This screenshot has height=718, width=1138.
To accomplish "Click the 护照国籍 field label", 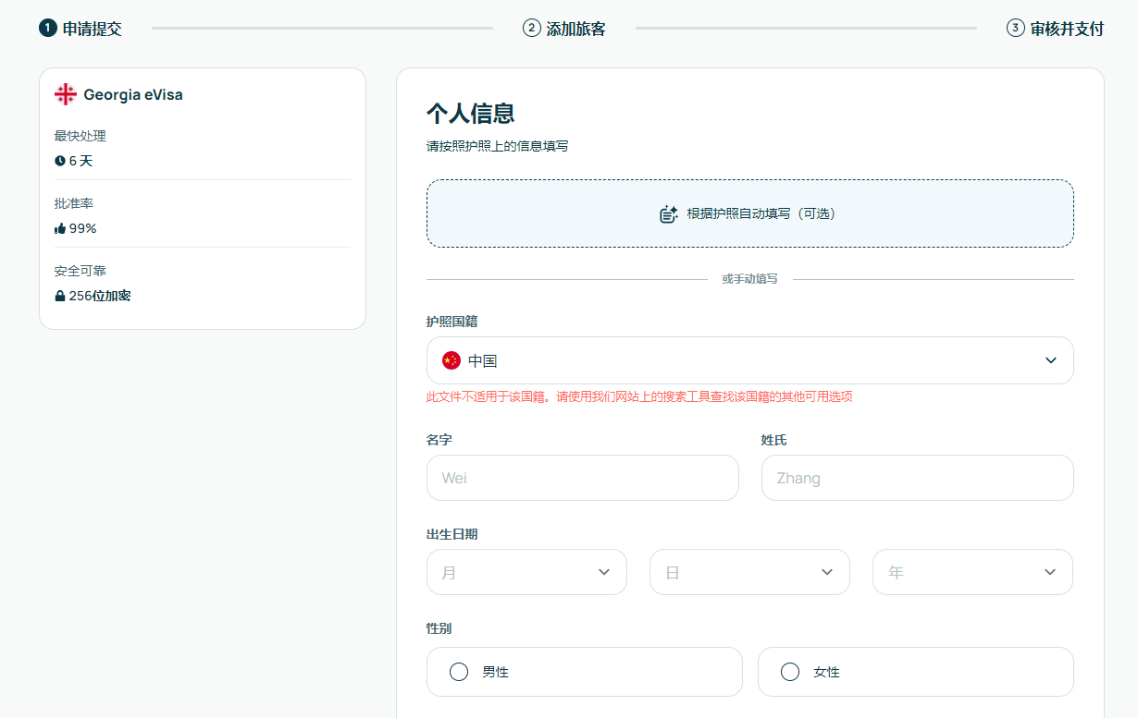I will 451,322.
